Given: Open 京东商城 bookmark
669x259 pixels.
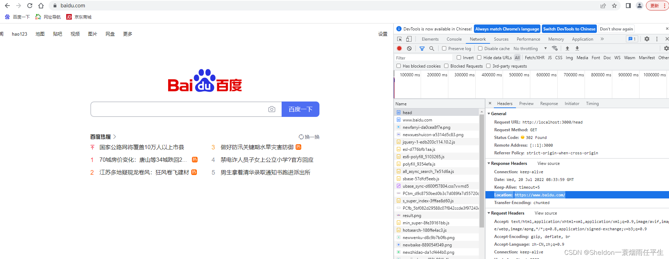Looking at the screenshot, I should coord(79,17).
